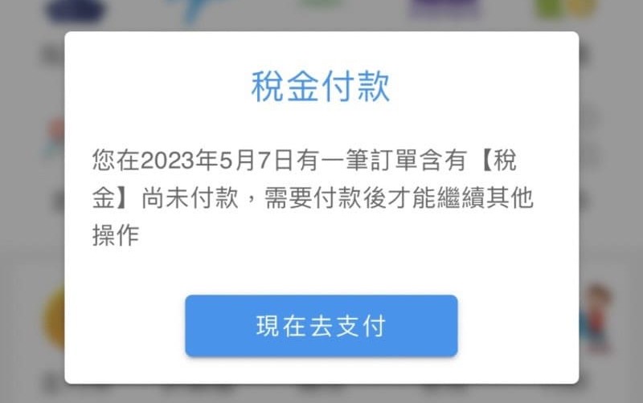Screen dimensions: 643x403
Task: Click the 操作 text on the last line
Action: click(x=116, y=235)
